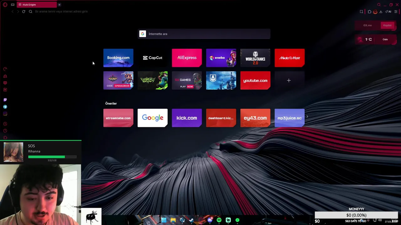
Task: Open Easy Setup sliders icon
Action: point(396,12)
